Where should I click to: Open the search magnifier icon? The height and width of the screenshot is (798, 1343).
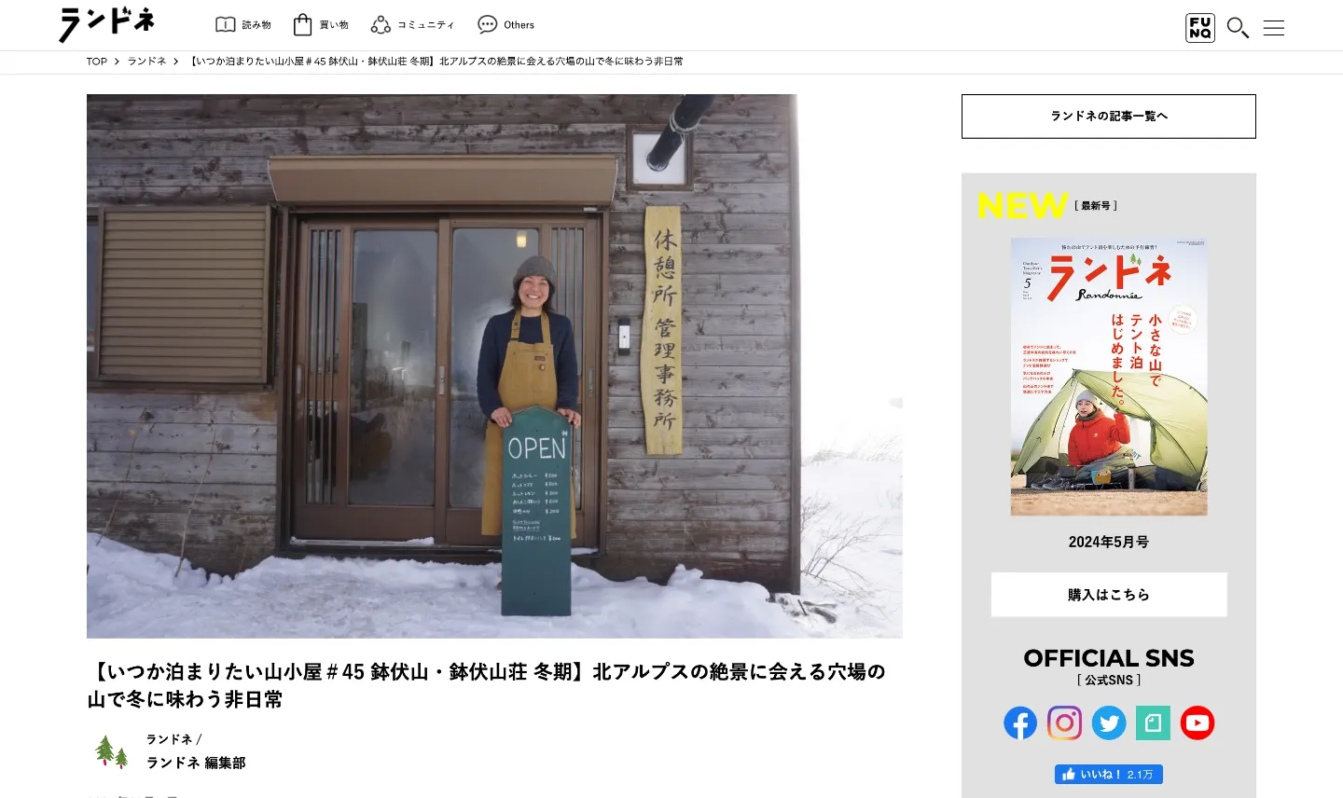pyautogui.click(x=1238, y=27)
